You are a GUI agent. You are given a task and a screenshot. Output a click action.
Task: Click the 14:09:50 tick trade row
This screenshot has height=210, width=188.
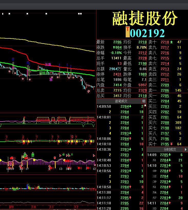120,106
